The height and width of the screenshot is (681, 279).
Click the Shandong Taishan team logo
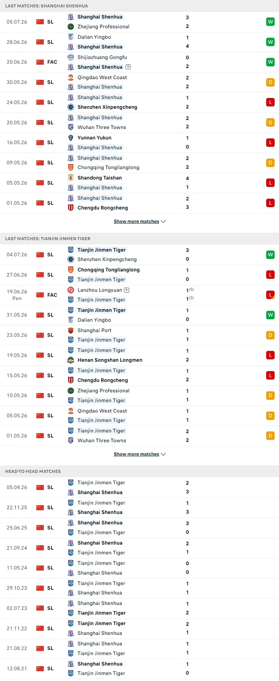coord(71,178)
